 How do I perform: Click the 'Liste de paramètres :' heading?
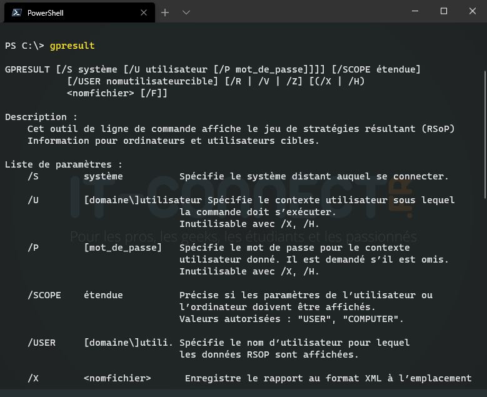click(x=63, y=164)
